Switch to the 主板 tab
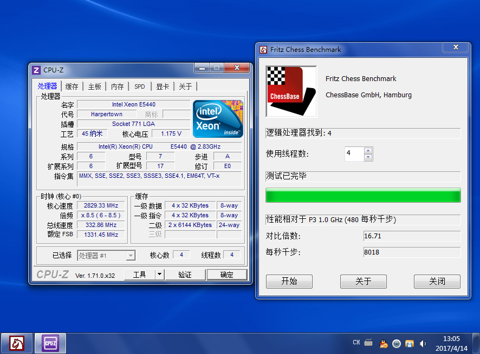Image resolution: width=480 pixels, height=354 pixels. point(95,87)
